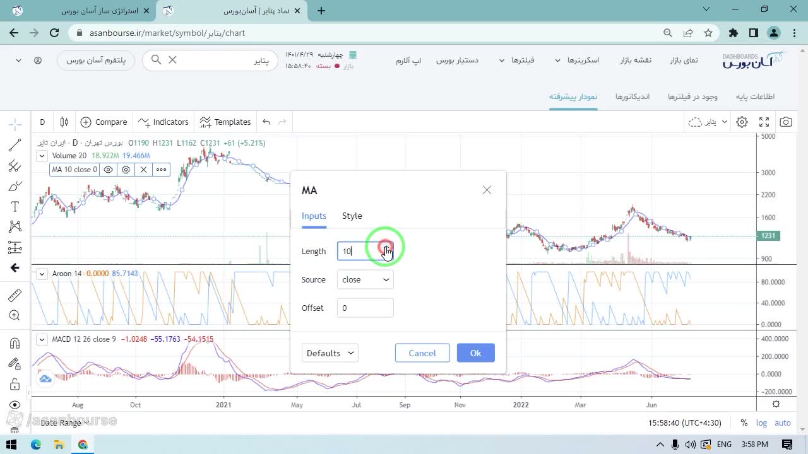Click the undo arrow in chart toolbar
This screenshot has width=808, height=454.
coord(266,122)
